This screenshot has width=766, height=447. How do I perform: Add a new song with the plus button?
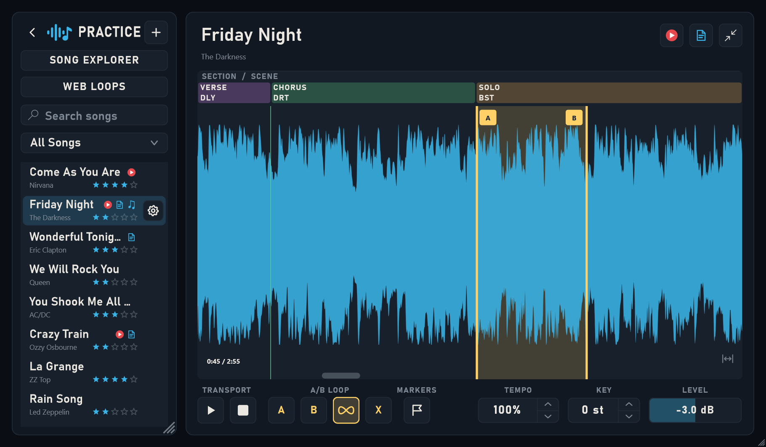pyautogui.click(x=156, y=32)
